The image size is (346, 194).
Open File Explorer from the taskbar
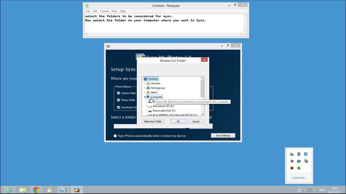[x=23, y=190]
